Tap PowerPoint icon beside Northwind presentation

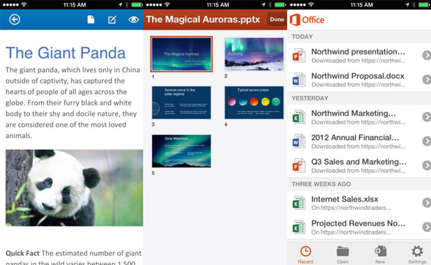coord(299,55)
